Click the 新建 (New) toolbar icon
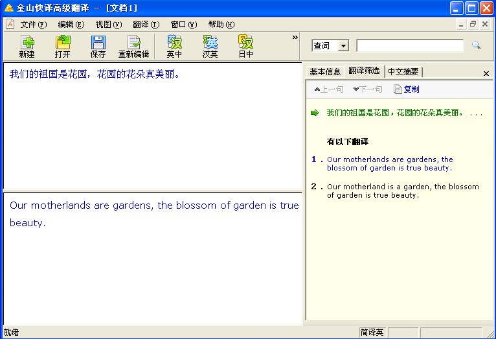This screenshot has width=496, height=339. (27, 47)
